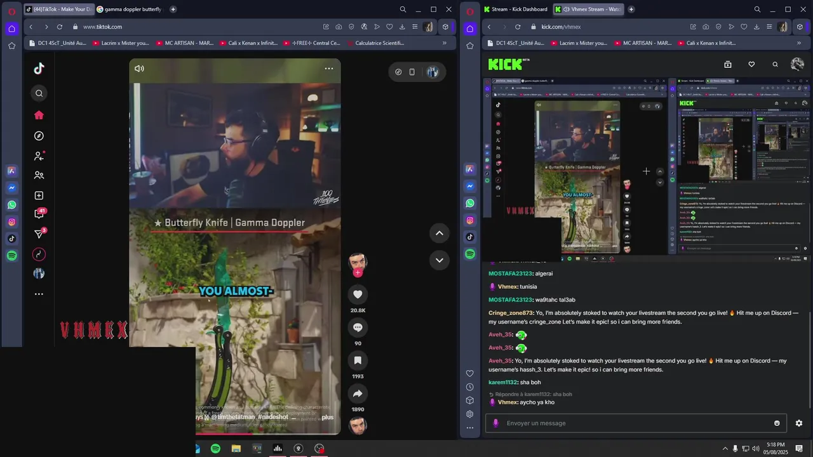
Task: Open chat identity badge left of message box
Action: (496, 423)
